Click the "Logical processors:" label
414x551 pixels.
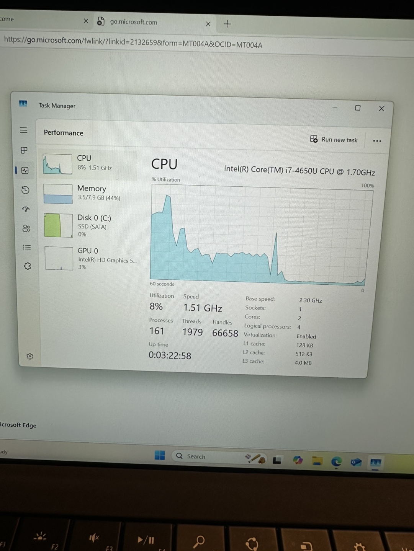pos(267,326)
